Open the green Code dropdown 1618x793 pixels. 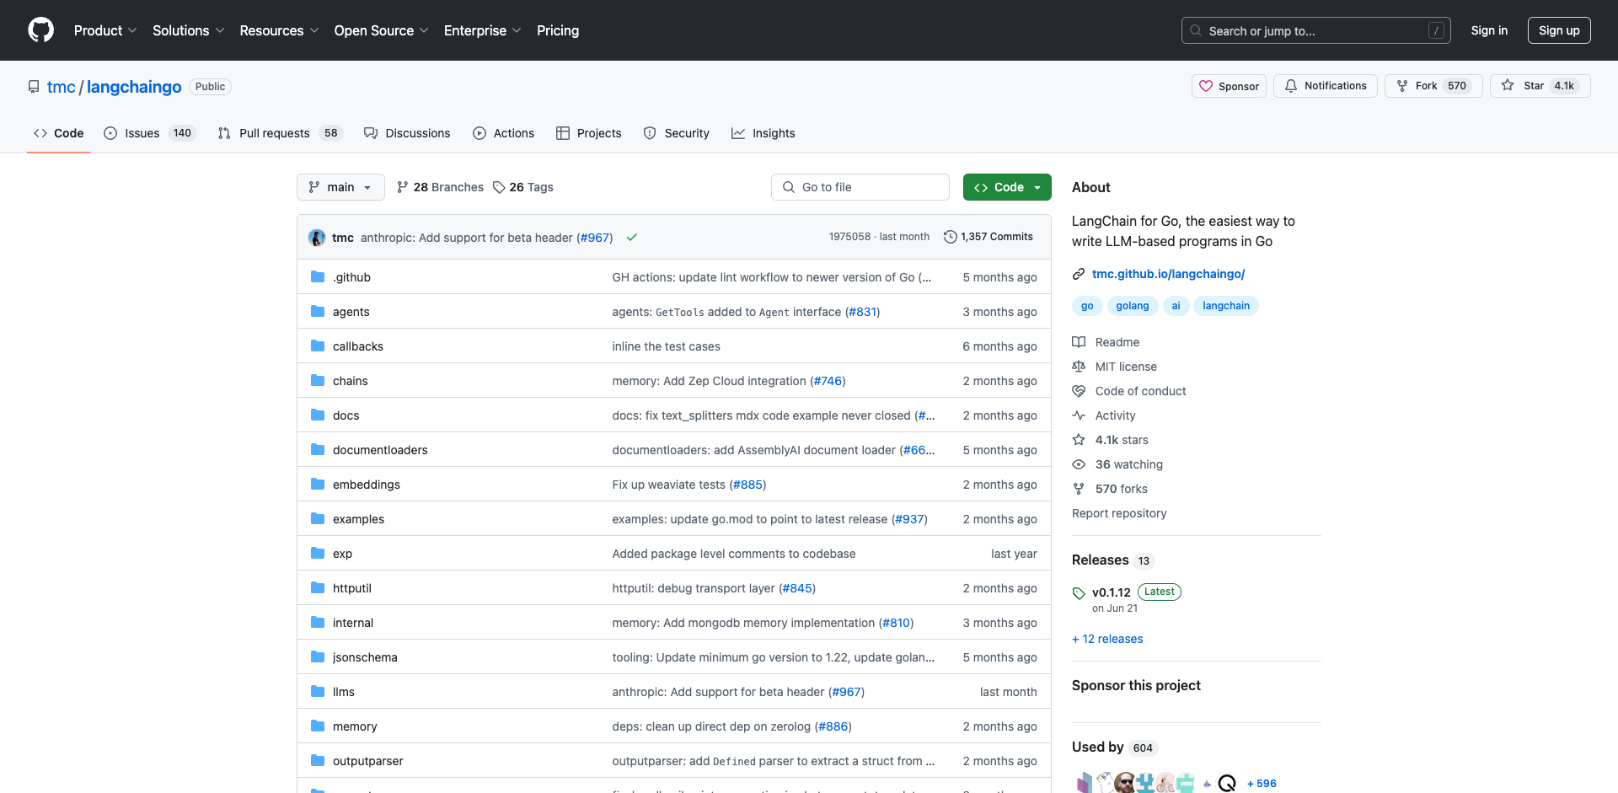click(1007, 187)
